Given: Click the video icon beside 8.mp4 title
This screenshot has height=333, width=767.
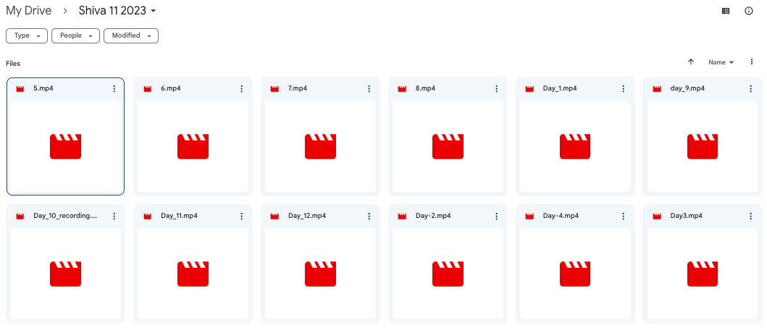Looking at the screenshot, I should [x=402, y=88].
